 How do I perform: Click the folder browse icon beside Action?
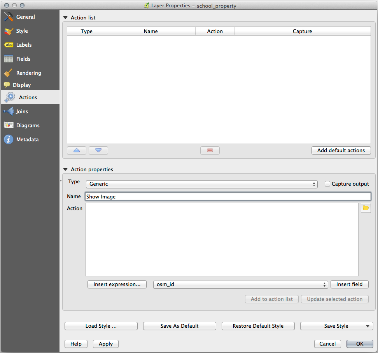point(366,208)
